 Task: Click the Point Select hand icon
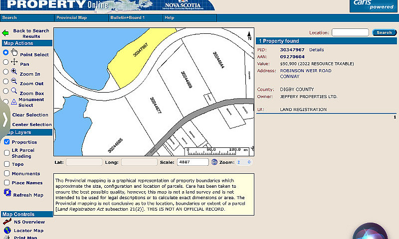tap(14, 52)
